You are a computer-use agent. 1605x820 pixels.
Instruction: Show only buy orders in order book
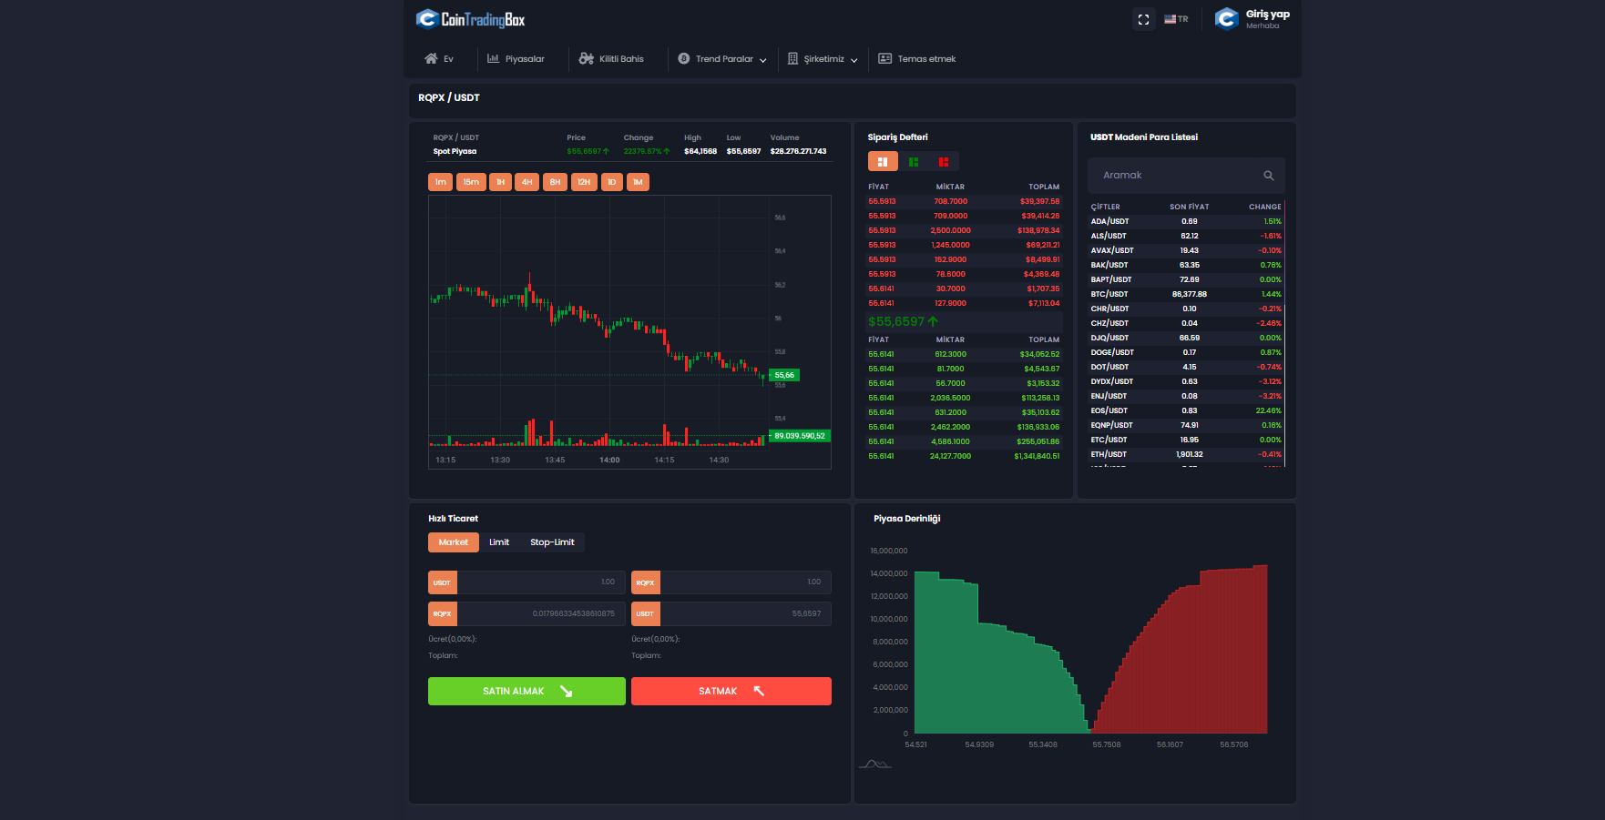[914, 162]
